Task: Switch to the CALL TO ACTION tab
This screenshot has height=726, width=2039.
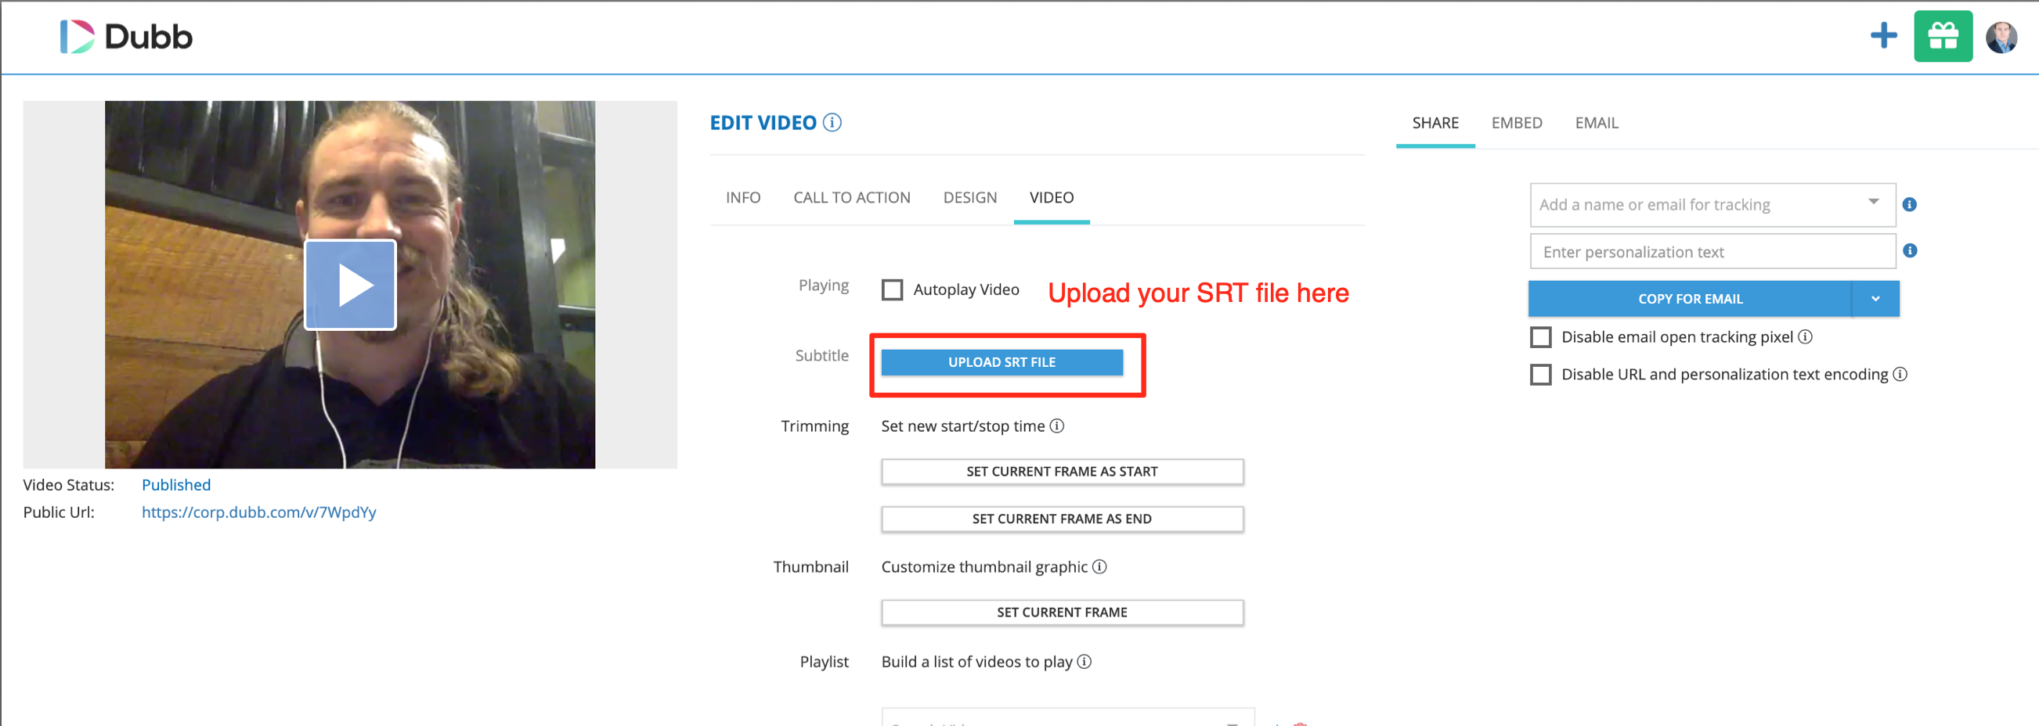Action: (x=852, y=198)
